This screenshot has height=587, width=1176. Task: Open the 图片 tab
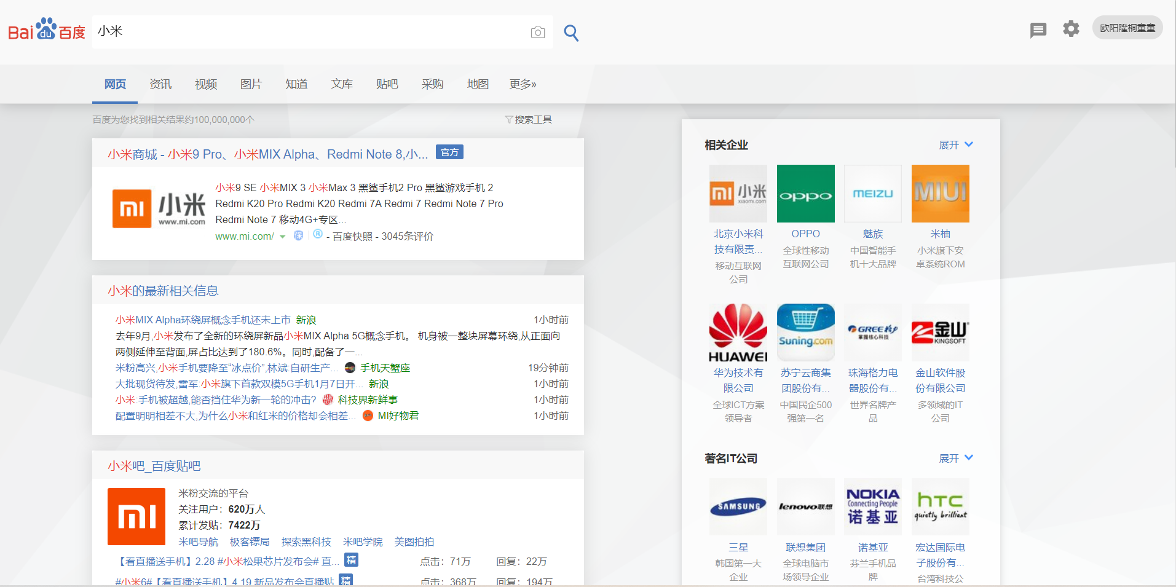251,84
